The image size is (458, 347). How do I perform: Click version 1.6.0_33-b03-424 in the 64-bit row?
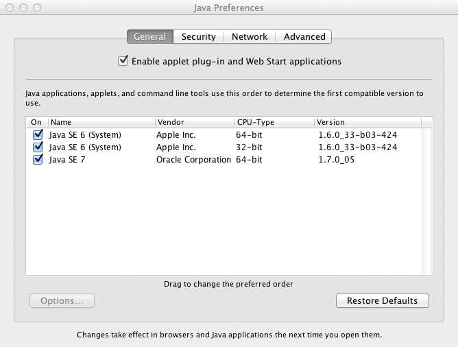[358, 135]
